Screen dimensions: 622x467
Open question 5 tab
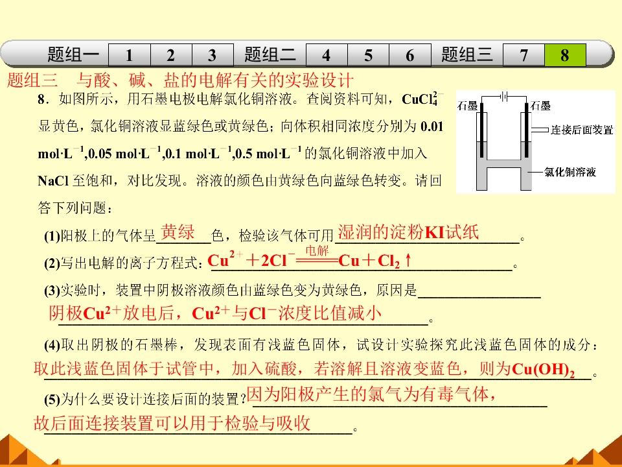click(x=368, y=54)
